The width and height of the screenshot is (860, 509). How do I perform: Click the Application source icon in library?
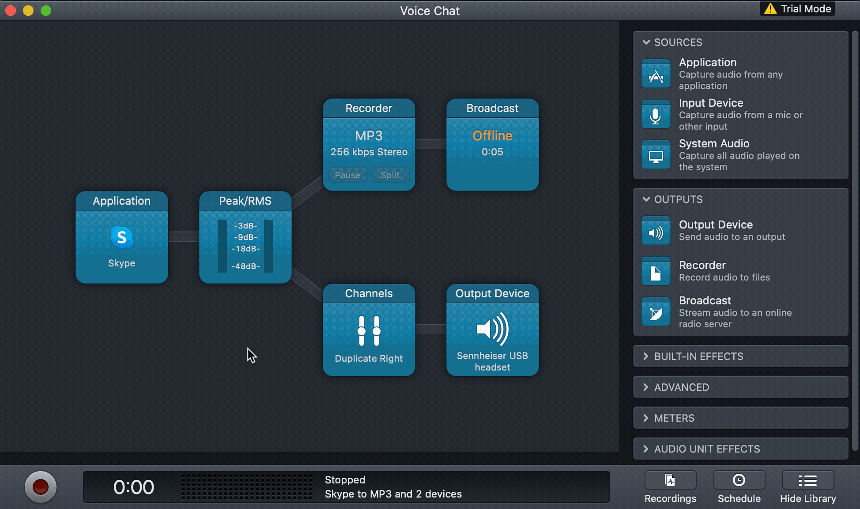tap(656, 74)
